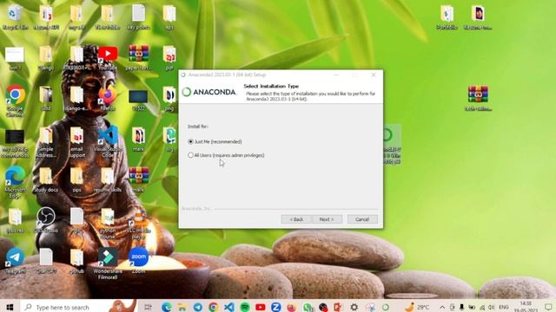Open OBS Studio desktop shortcut
This screenshot has width=556, height=312.
tap(46, 220)
